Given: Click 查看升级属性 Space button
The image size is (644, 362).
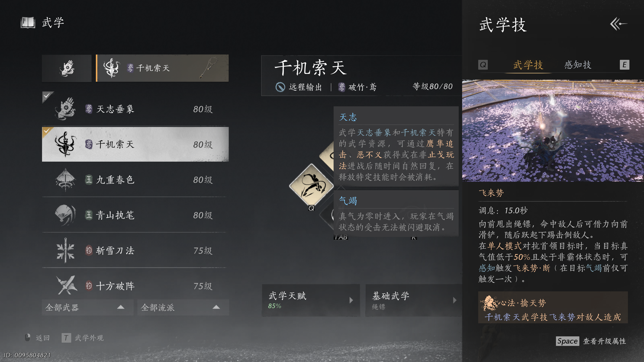Looking at the screenshot, I should tap(591, 341).
